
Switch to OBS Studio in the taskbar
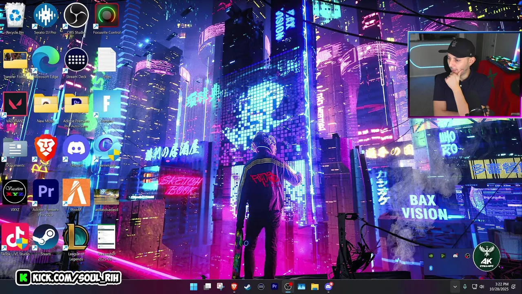(x=288, y=287)
